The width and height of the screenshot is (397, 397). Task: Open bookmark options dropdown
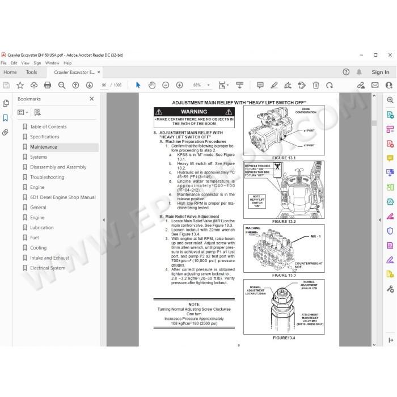pyautogui.click(x=23, y=112)
